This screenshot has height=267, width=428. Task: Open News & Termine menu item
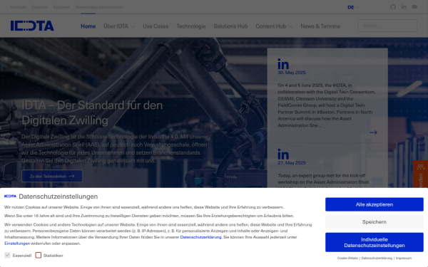coord(320,26)
